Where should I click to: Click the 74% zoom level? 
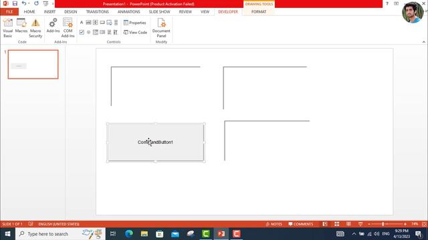(x=415, y=224)
